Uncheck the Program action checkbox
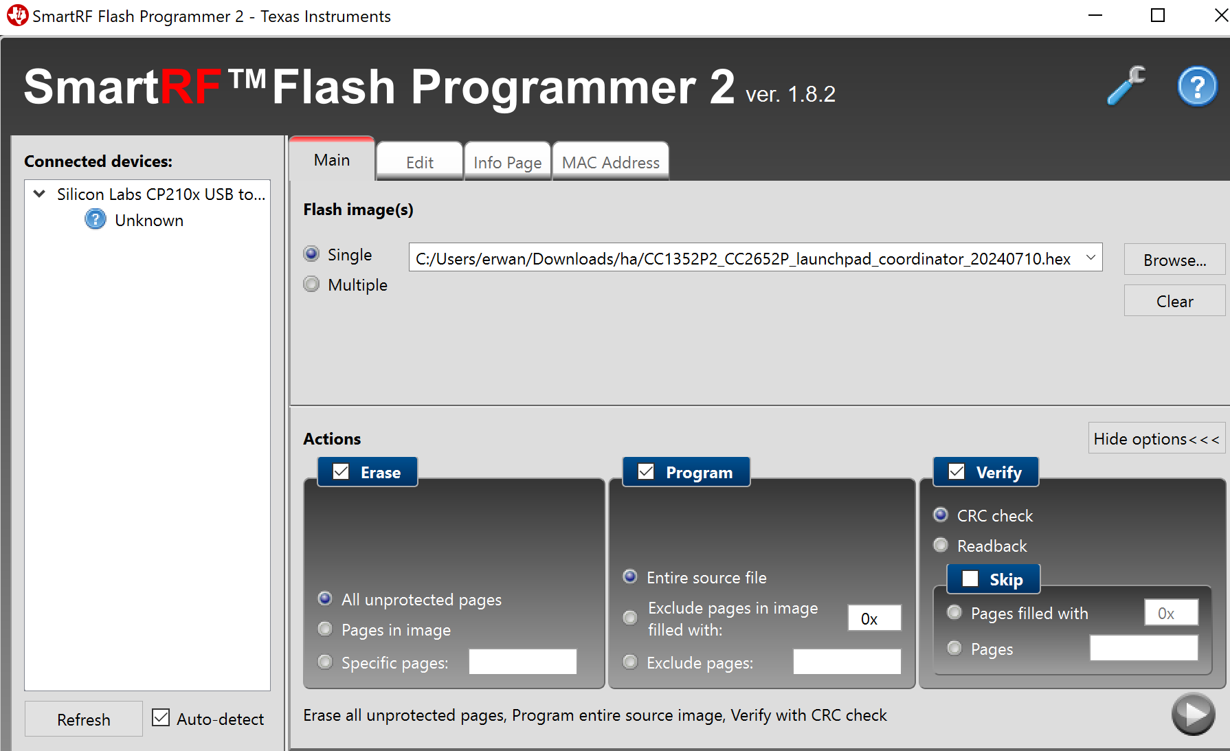The width and height of the screenshot is (1230, 751). click(646, 472)
